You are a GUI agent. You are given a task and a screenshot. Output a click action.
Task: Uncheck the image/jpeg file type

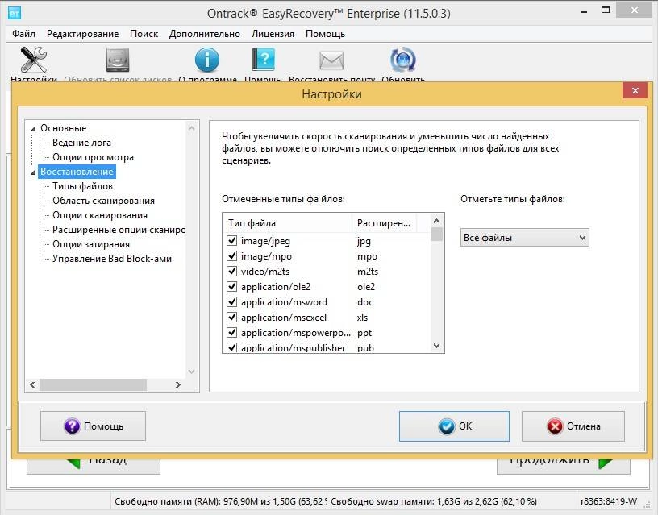point(231,241)
